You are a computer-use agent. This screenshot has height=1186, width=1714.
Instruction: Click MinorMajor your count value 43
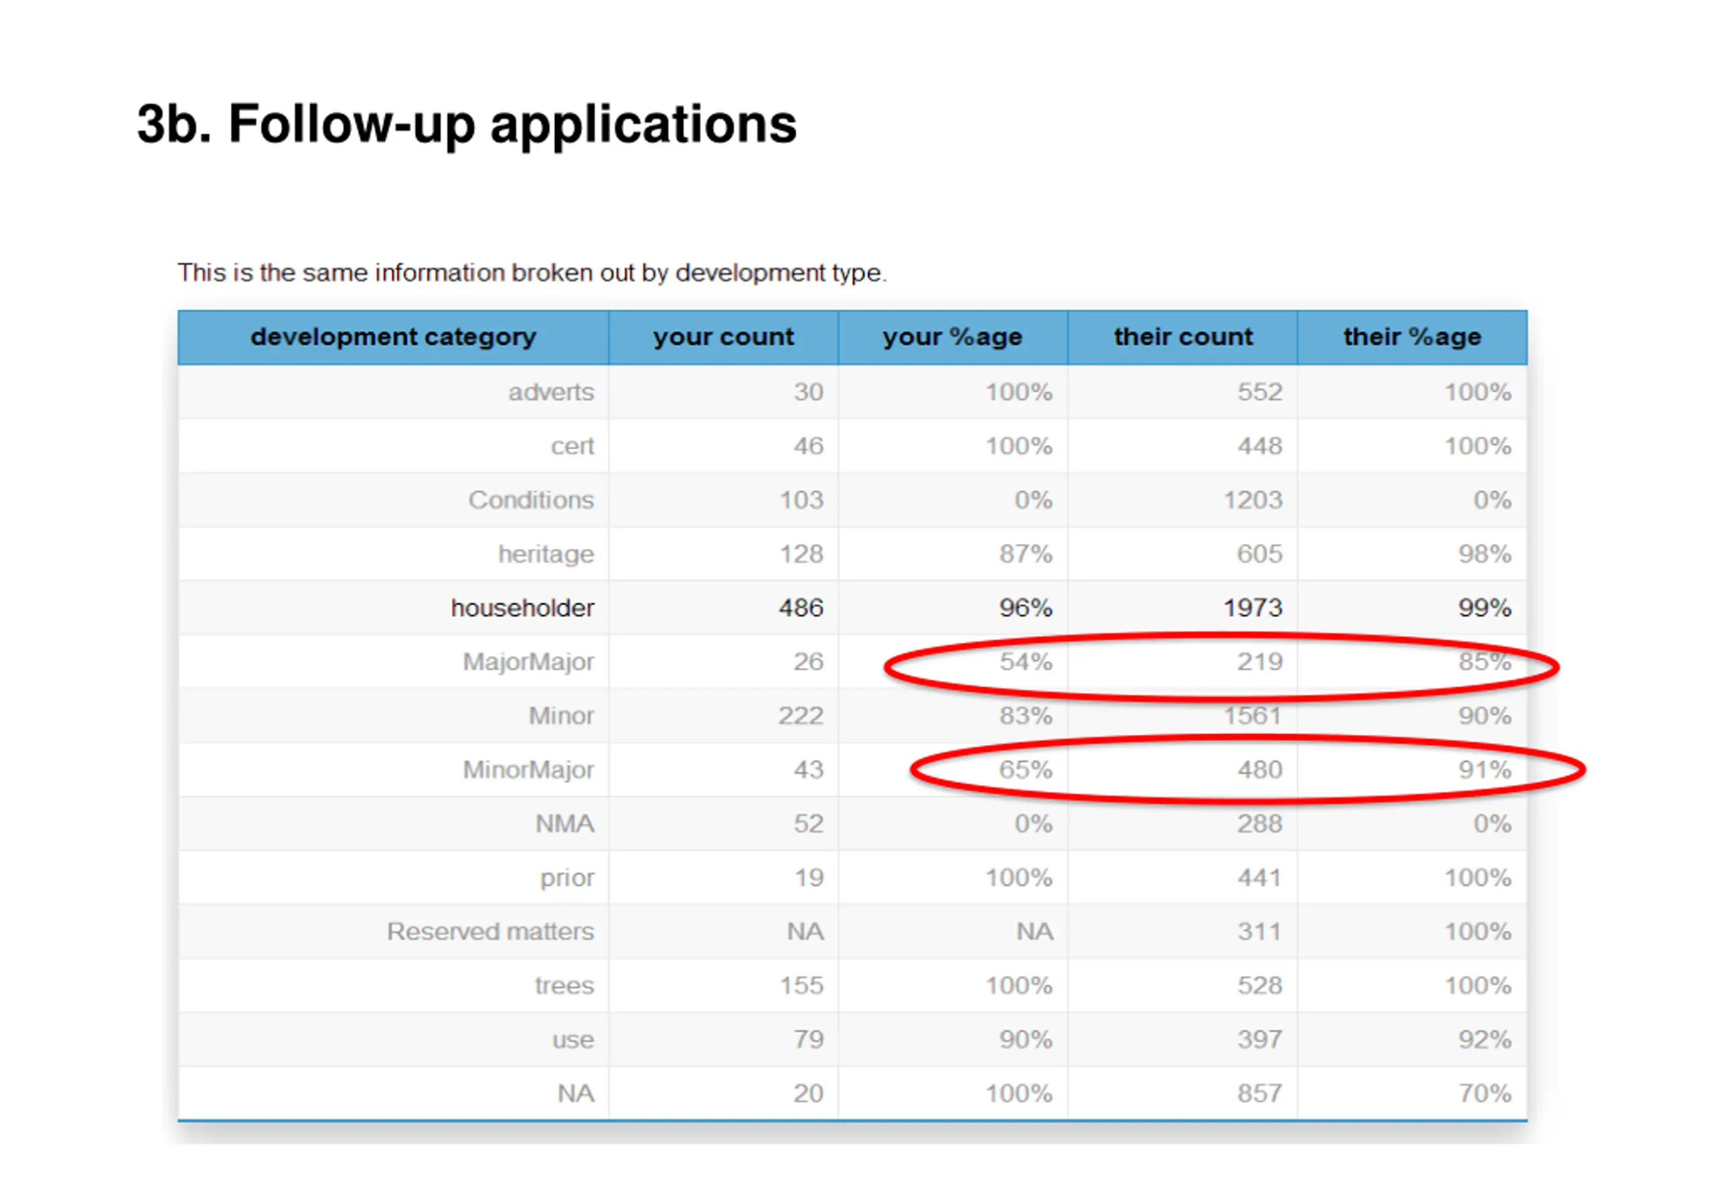(x=808, y=769)
